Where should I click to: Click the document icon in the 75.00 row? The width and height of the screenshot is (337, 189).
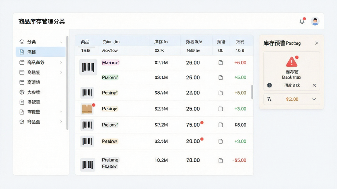point(220,125)
